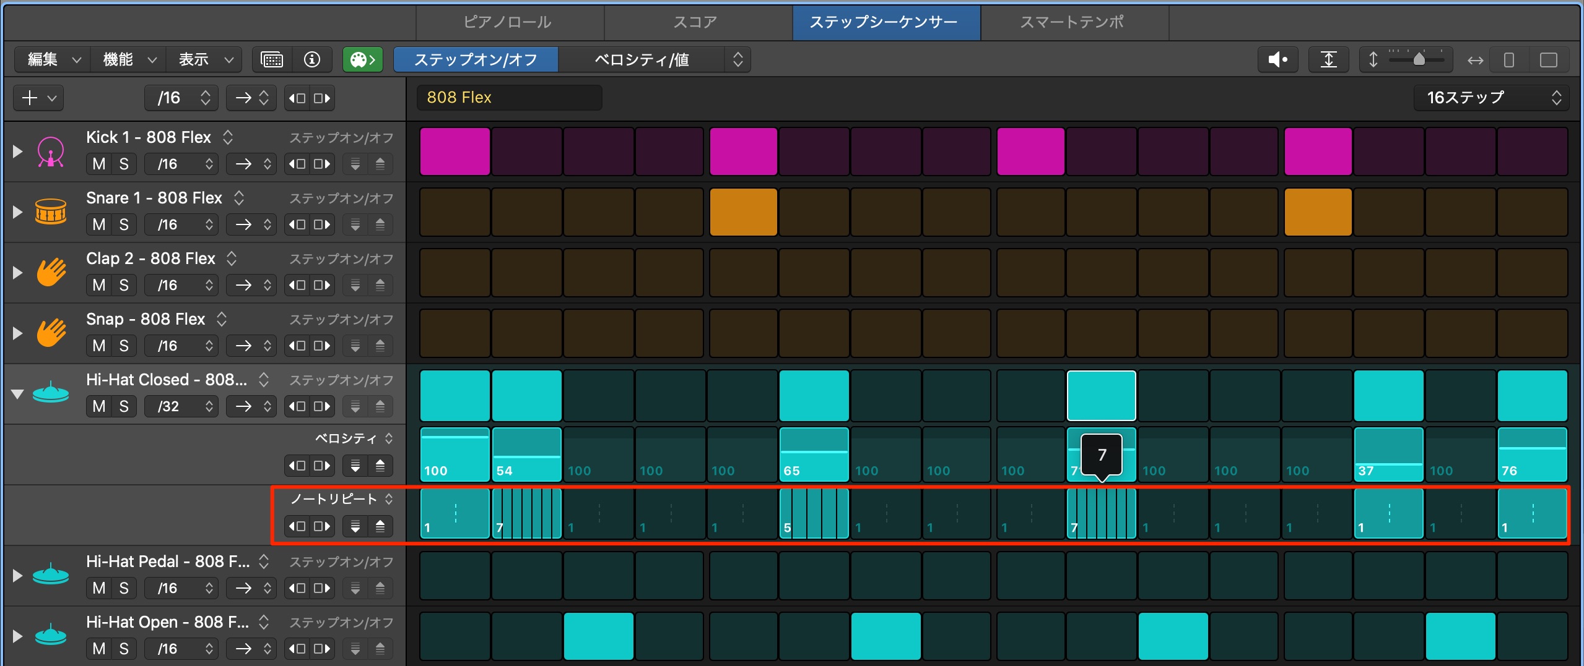Decrement Clap 2 row values
This screenshot has height=666, width=1584.
tap(355, 285)
